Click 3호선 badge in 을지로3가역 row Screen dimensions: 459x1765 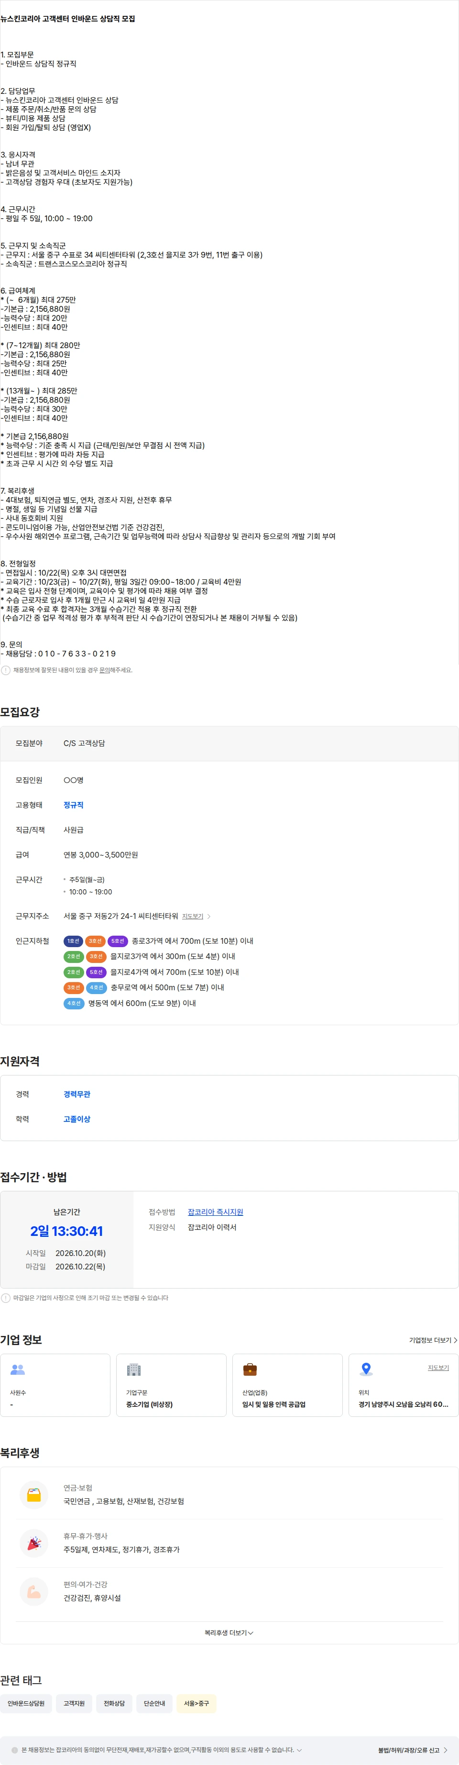pyautogui.click(x=96, y=957)
